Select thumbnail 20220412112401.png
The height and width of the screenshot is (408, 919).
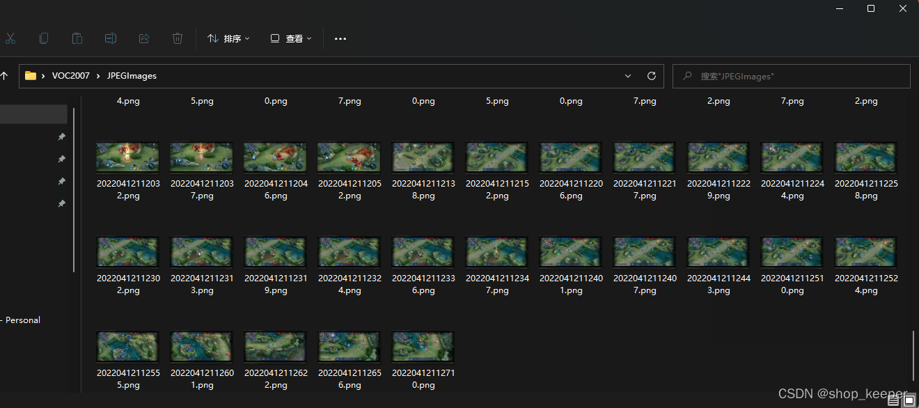click(x=571, y=252)
